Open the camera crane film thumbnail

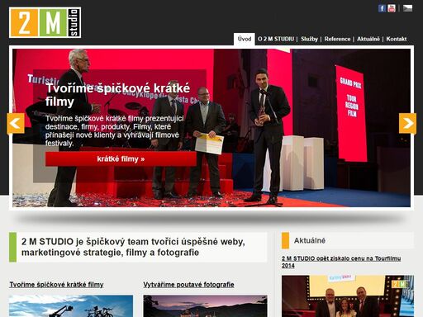pyautogui.click(x=71, y=306)
